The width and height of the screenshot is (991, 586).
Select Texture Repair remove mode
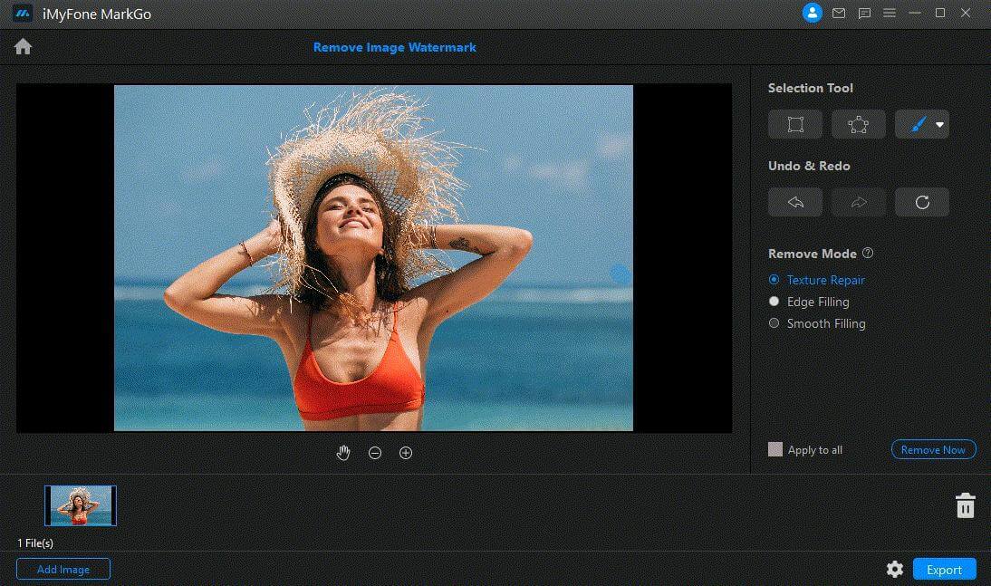774,280
